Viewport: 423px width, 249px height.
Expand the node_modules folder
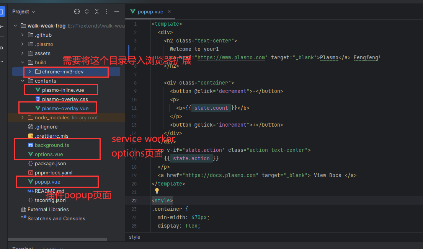tap(23, 118)
